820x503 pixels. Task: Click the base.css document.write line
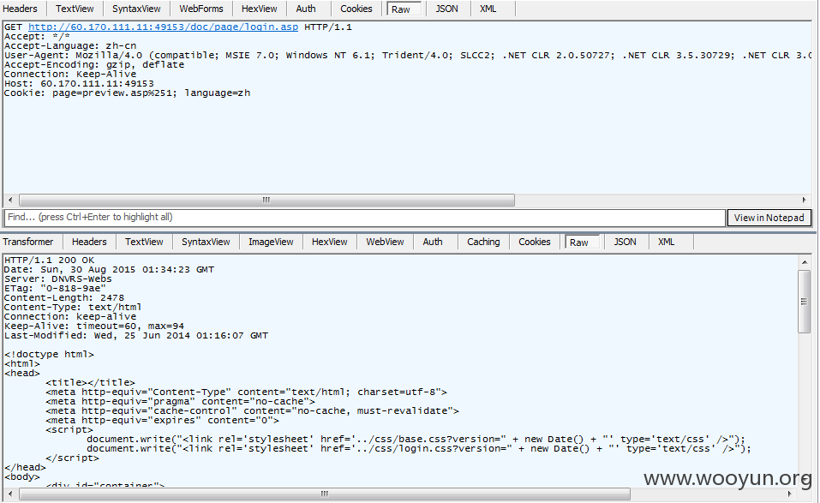tap(416, 439)
